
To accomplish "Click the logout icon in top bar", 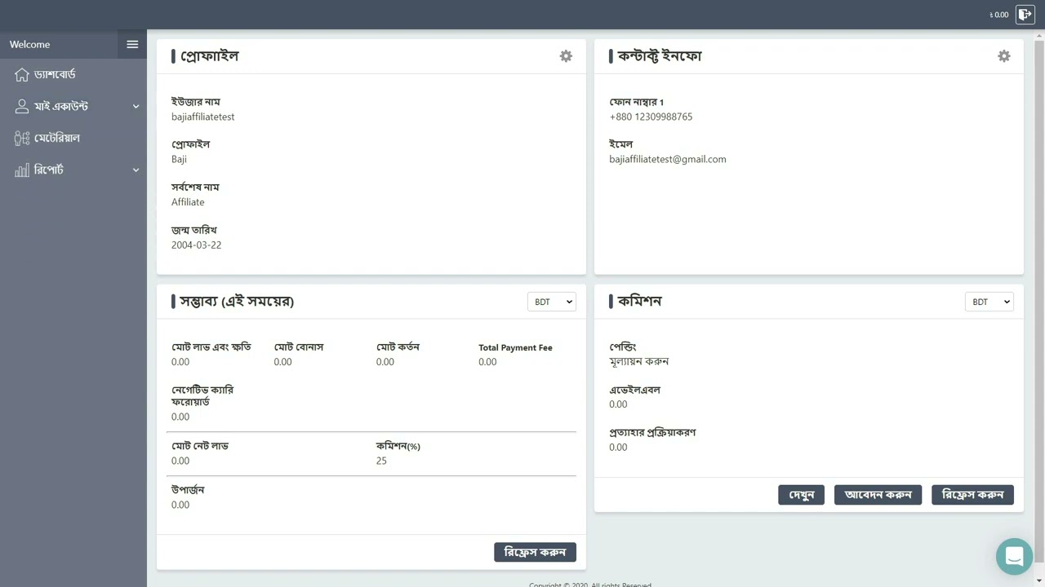I will pyautogui.click(x=1025, y=15).
